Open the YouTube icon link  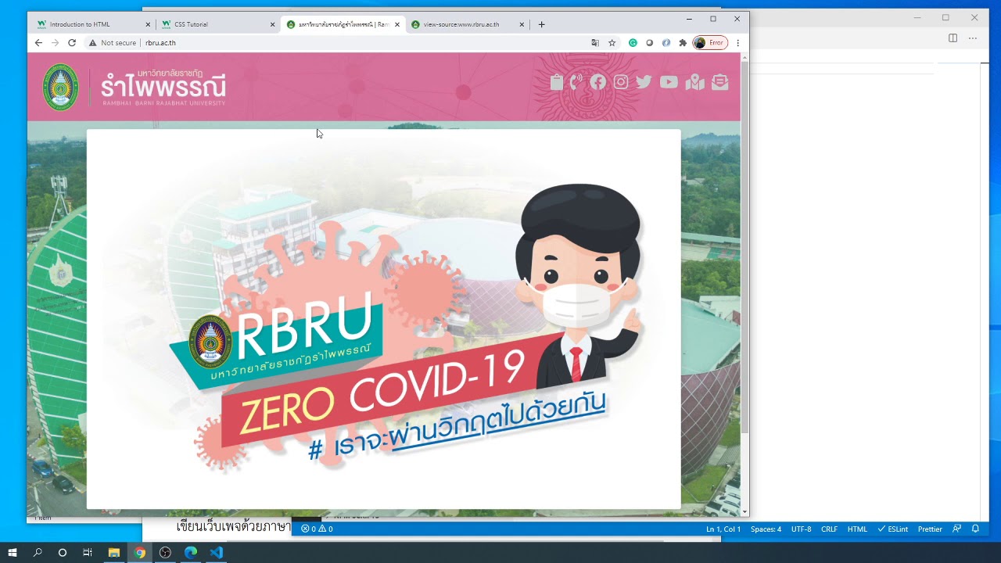669,82
